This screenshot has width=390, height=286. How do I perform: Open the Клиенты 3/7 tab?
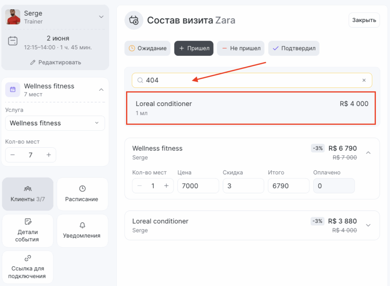[x=27, y=194]
